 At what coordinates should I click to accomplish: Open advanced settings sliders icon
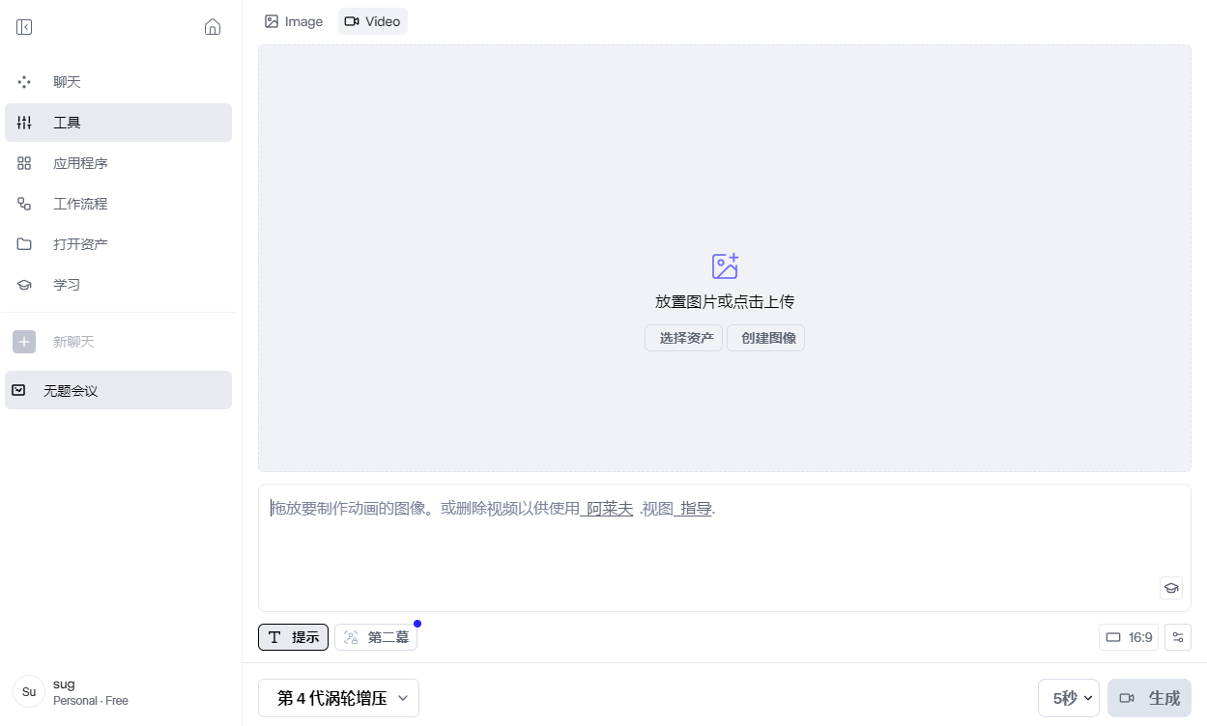pyautogui.click(x=1178, y=637)
